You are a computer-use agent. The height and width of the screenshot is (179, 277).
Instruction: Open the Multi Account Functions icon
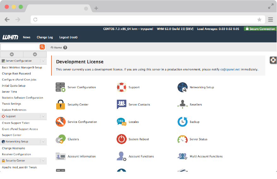click(183, 156)
